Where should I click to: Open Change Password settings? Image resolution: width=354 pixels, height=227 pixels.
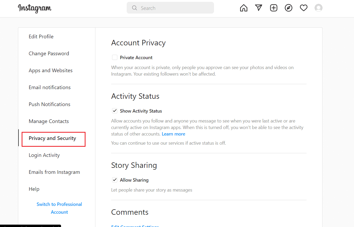tap(49, 53)
